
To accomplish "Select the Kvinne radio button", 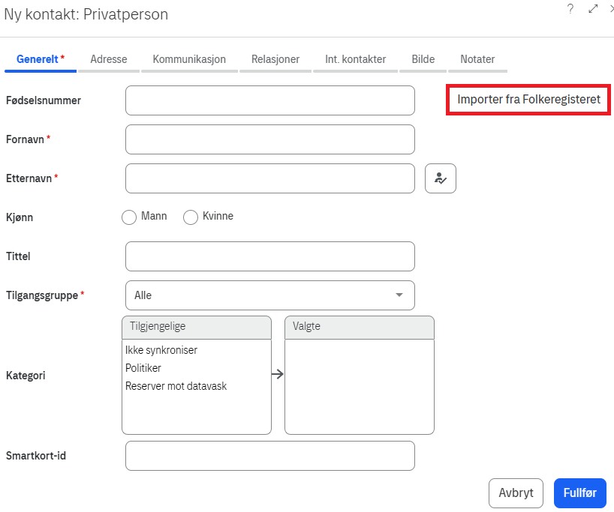I will click(x=191, y=217).
